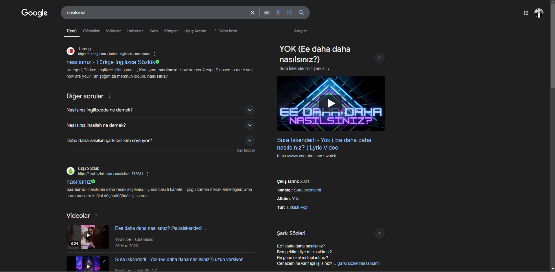Play the Ee Daha Daha Nasılsınız video
Viewport: 555px width, 272px height.
coord(331,103)
